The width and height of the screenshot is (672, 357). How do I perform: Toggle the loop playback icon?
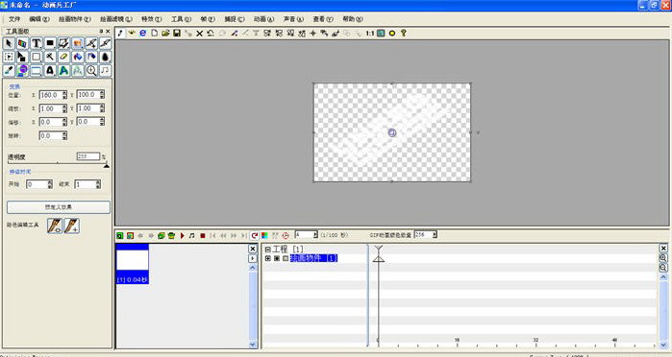[x=254, y=235]
